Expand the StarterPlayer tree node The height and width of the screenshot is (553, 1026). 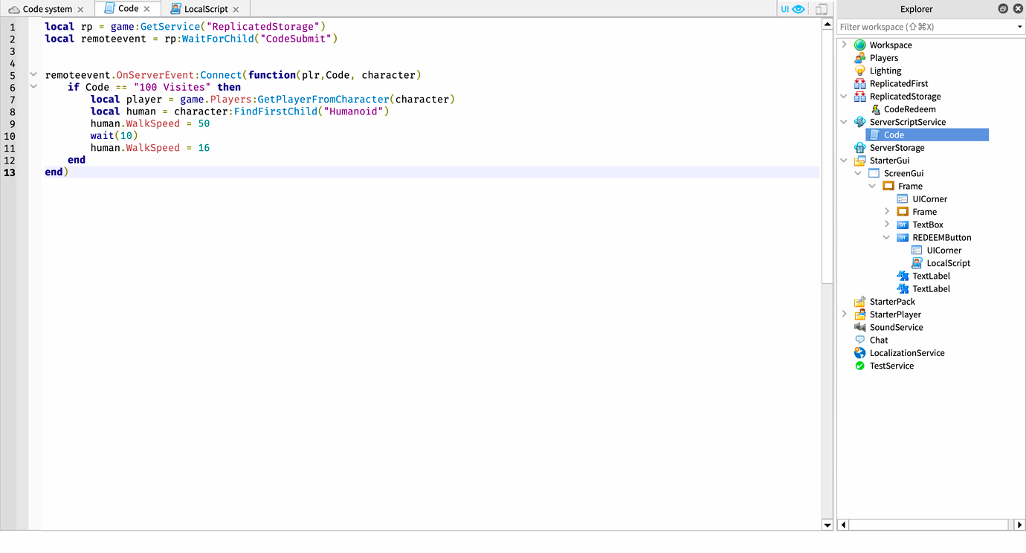tap(844, 314)
